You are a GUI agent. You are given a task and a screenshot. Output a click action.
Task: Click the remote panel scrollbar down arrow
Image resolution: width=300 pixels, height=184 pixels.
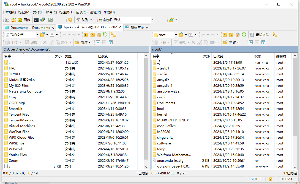coord(295,167)
